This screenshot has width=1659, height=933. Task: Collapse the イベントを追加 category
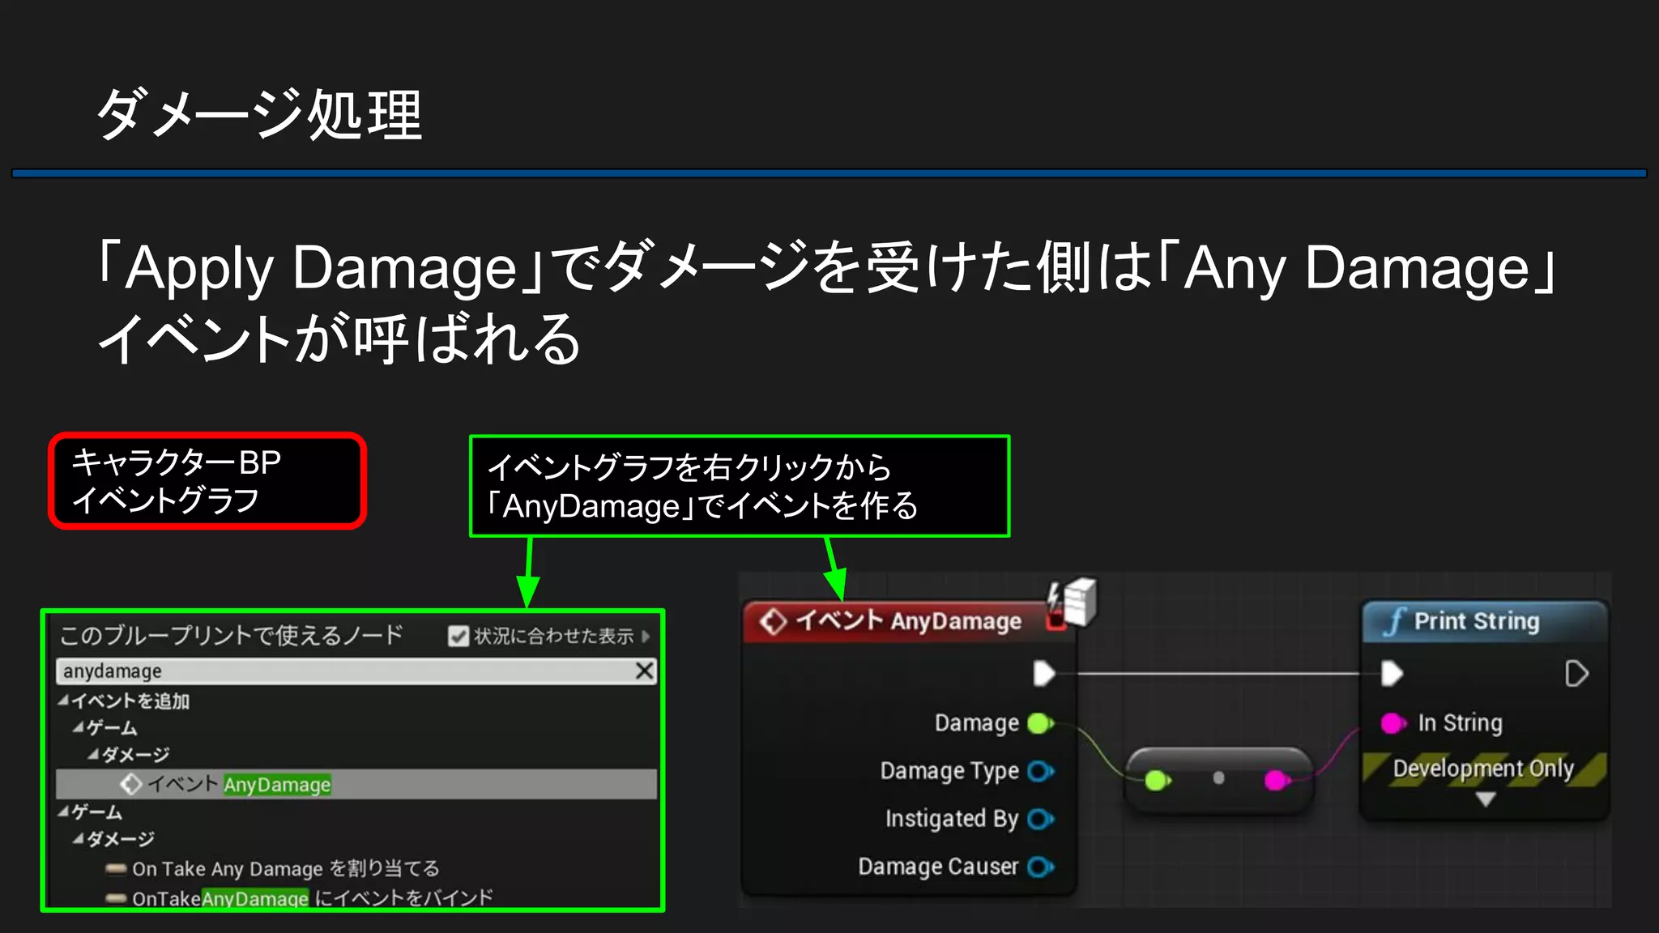(x=62, y=701)
